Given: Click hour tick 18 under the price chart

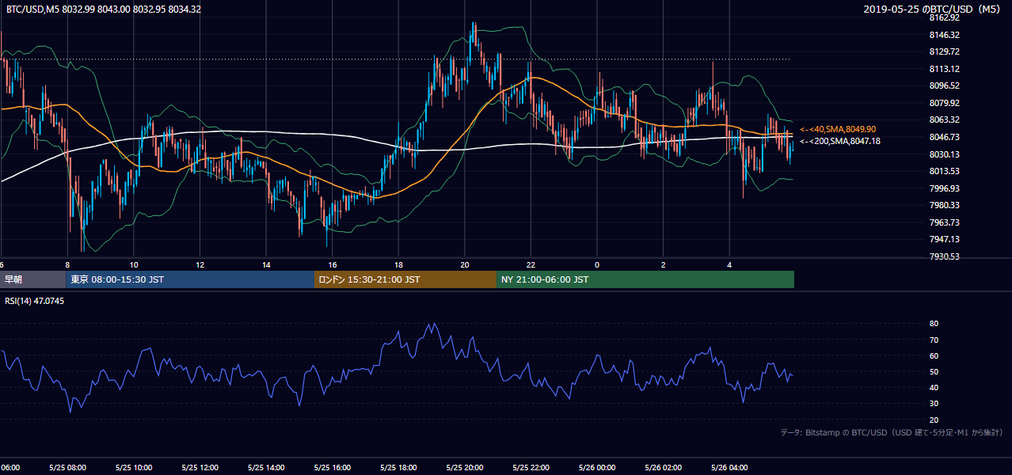Looking at the screenshot, I should [398, 264].
